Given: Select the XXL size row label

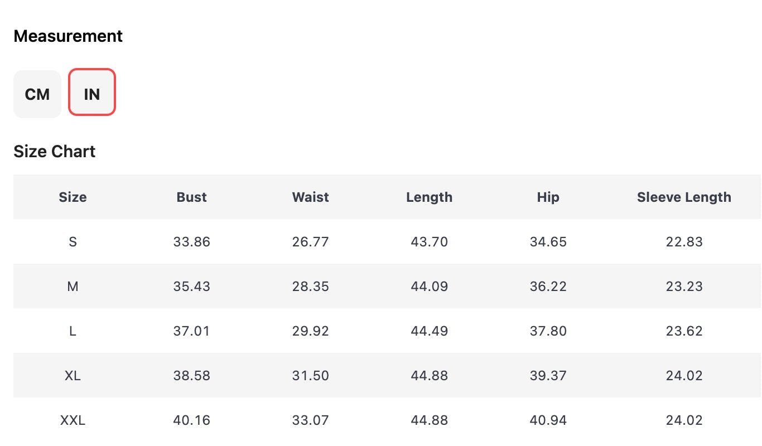Looking at the screenshot, I should (73, 420).
